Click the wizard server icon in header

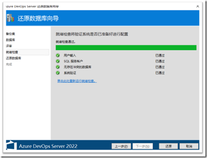pyautogui.click(x=11, y=18)
